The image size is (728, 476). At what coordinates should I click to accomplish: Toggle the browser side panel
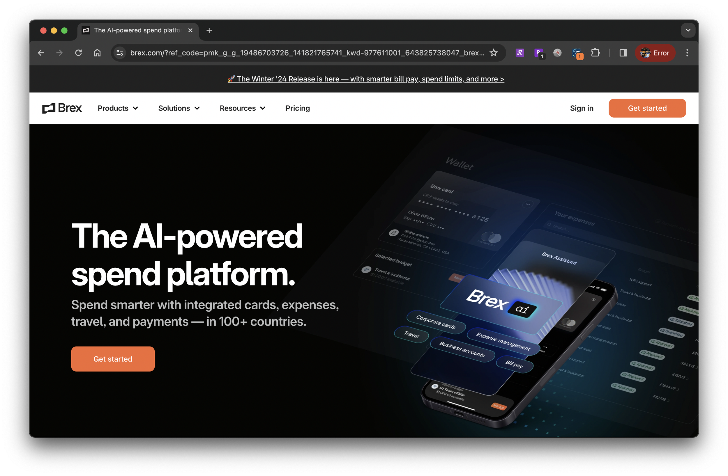point(623,53)
